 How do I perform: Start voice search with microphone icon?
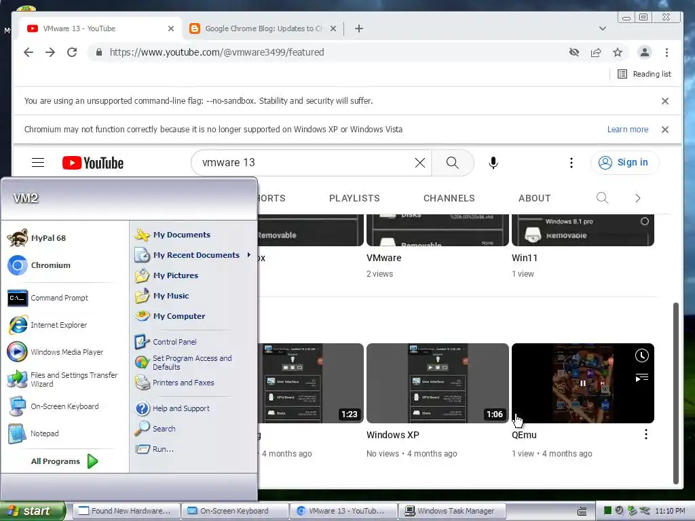tap(493, 163)
